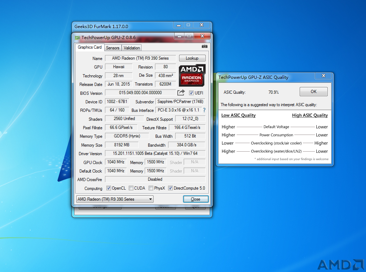Click the screenshot camera icon in GPU-Z
366x272 pixels.
(205, 47)
